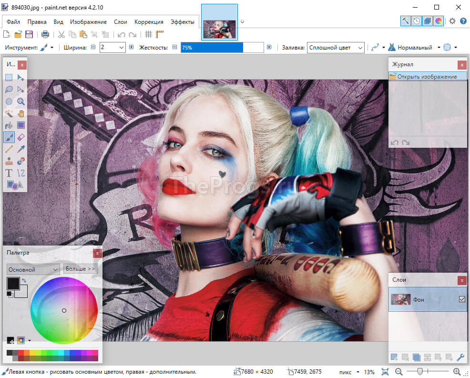Toggle the History window button

[417, 21]
